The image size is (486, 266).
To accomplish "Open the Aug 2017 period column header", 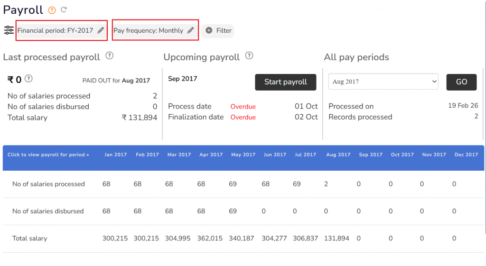I will tap(338, 155).
